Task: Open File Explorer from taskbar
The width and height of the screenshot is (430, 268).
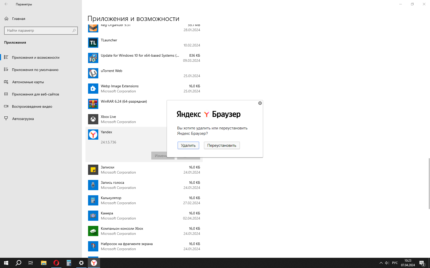Action: tap(44, 263)
